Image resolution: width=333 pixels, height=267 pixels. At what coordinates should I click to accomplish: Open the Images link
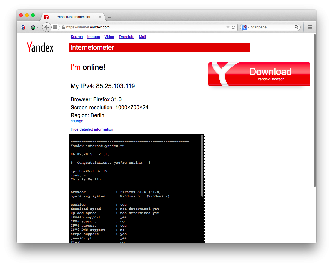[93, 37]
